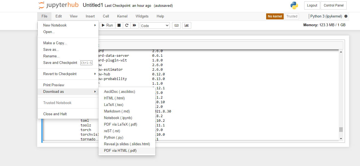Screen dimensions: 360x166
Task: Open the Kernel menu
Action: pyautogui.click(x=122, y=16)
